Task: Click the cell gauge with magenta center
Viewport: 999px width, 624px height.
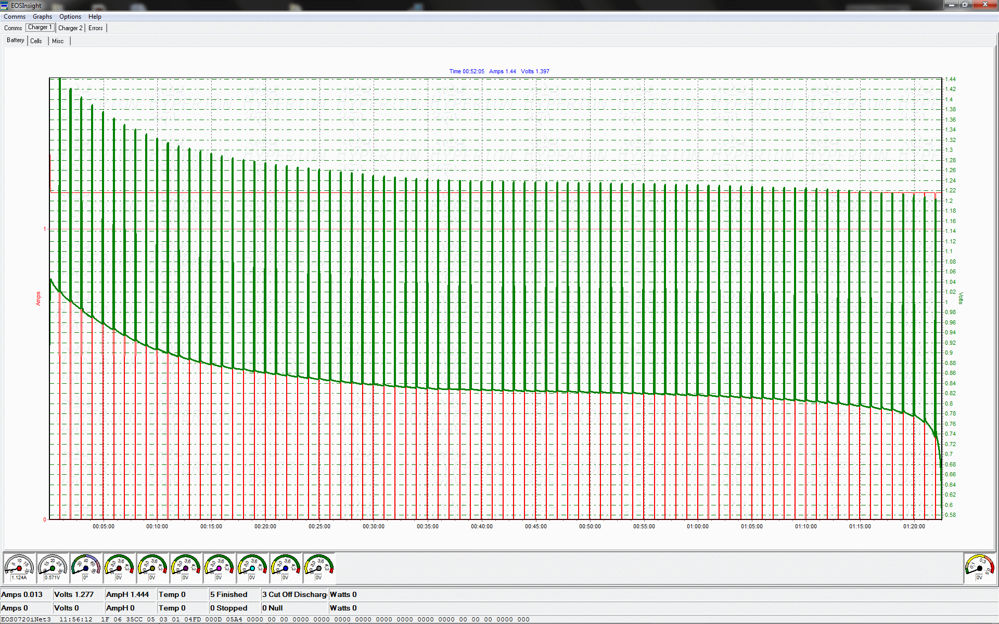Action: point(219,568)
